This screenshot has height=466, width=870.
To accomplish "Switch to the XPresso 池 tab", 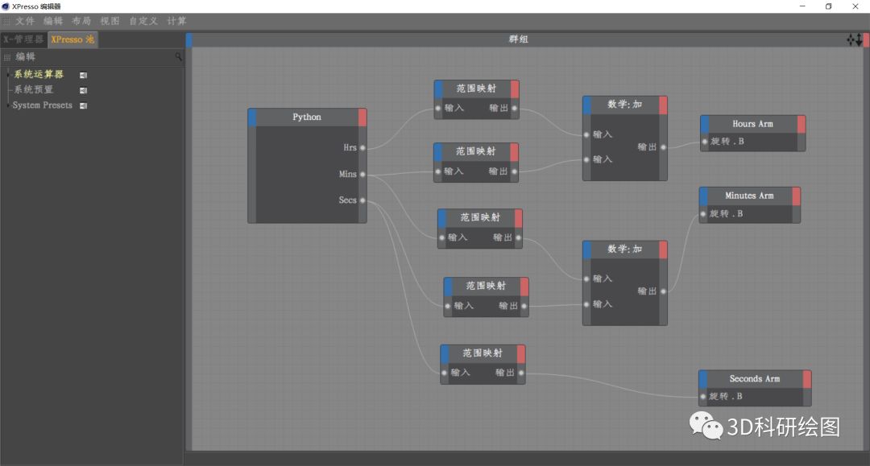I will (x=72, y=39).
